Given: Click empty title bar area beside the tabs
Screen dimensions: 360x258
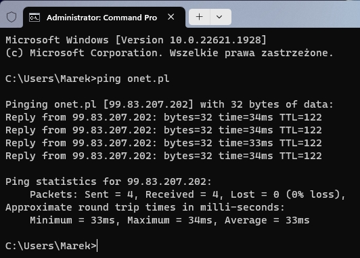Looking at the screenshot, I should (x=294, y=16).
